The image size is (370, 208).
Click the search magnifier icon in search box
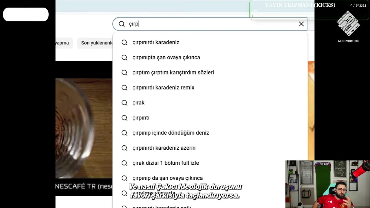tap(122, 24)
